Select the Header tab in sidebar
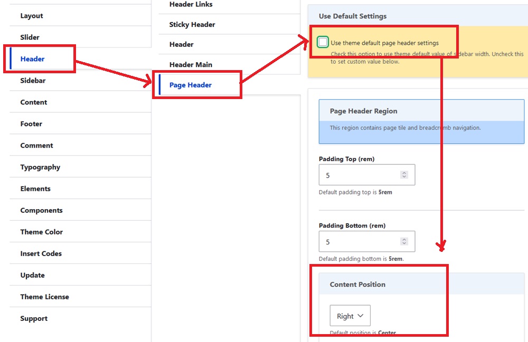The height and width of the screenshot is (342, 528). coord(32,59)
